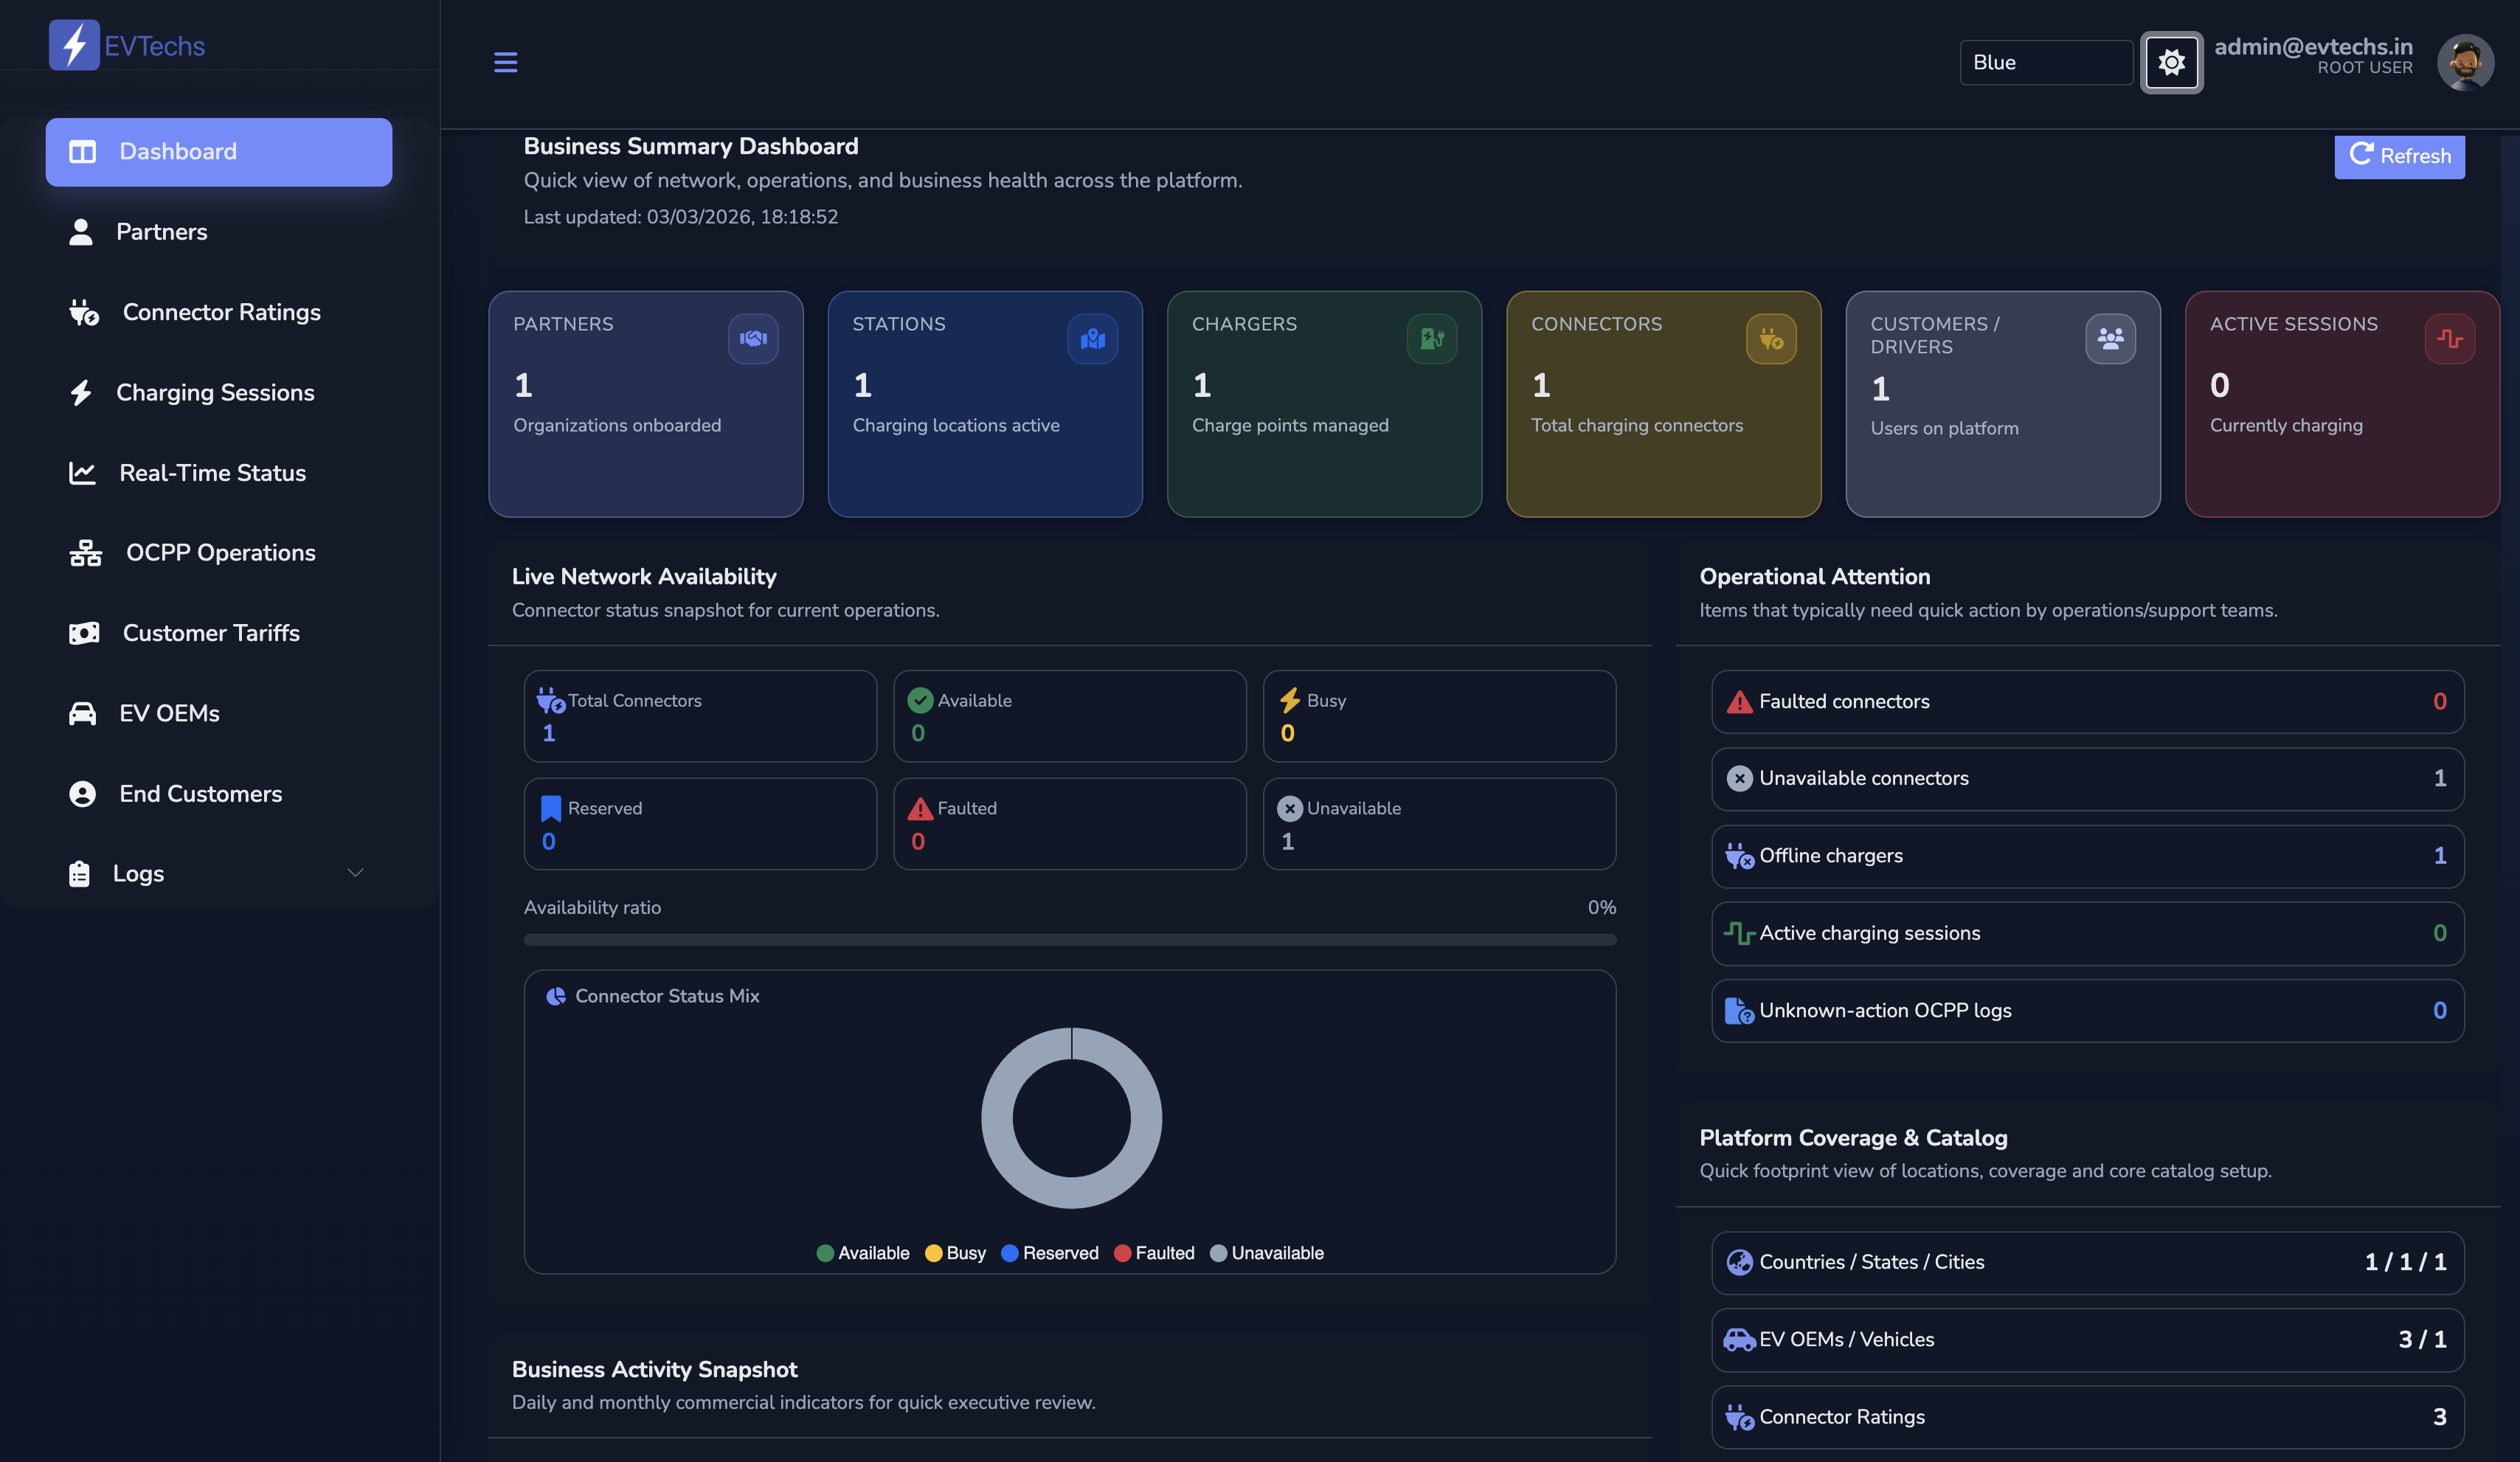The width and height of the screenshot is (2520, 1462).
Task: Click the handshake icon on the Partners card
Action: coord(754,338)
